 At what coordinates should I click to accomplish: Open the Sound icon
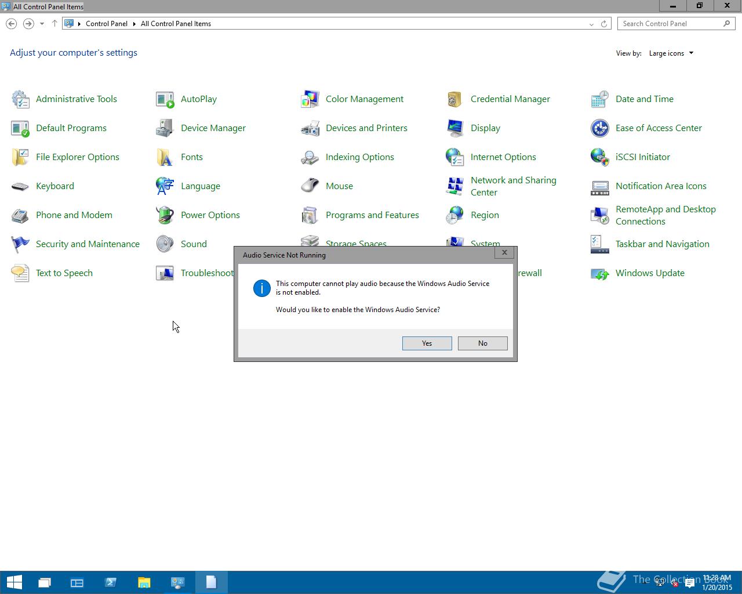click(165, 244)
